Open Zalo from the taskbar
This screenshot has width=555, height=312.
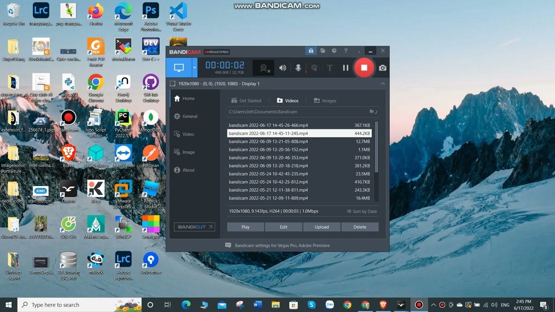click(330, 305)
